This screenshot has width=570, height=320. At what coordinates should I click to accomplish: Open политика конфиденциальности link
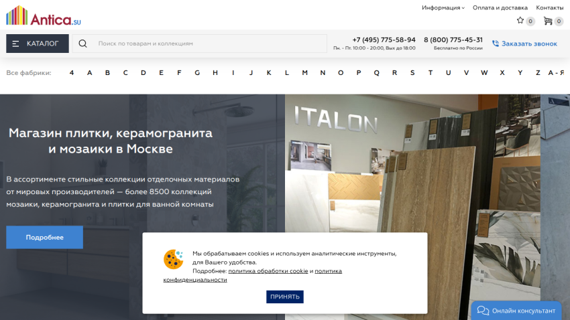(x=328, y=271)
